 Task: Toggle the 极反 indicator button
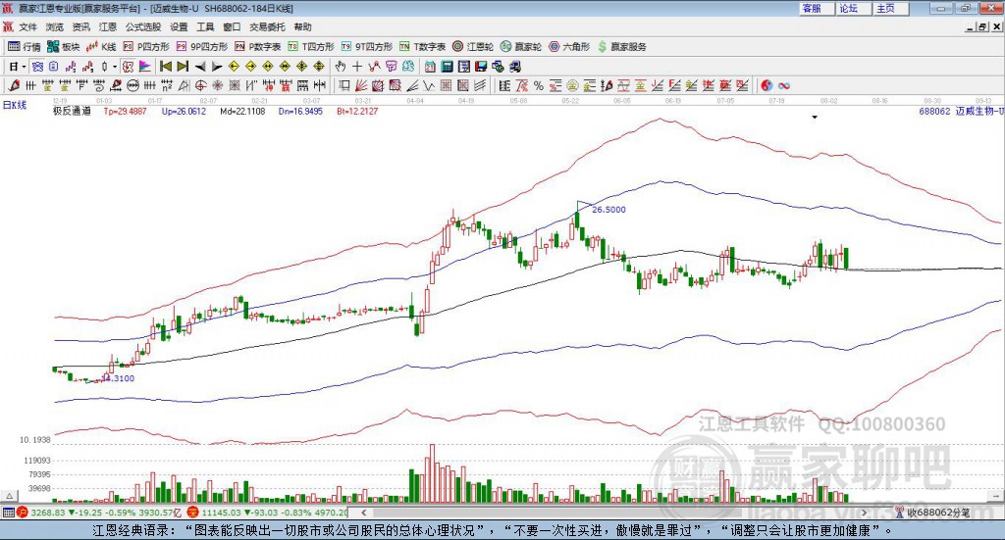click(x=128, y=66)
